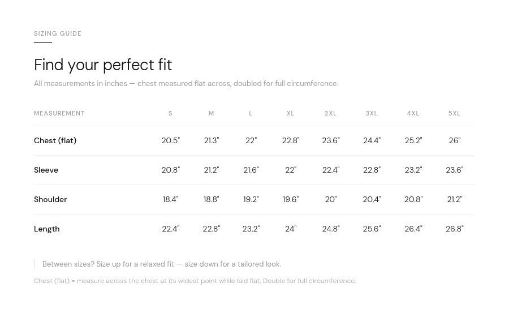
Task: Click the 24" length value for XL
Action: click(291, 229)
